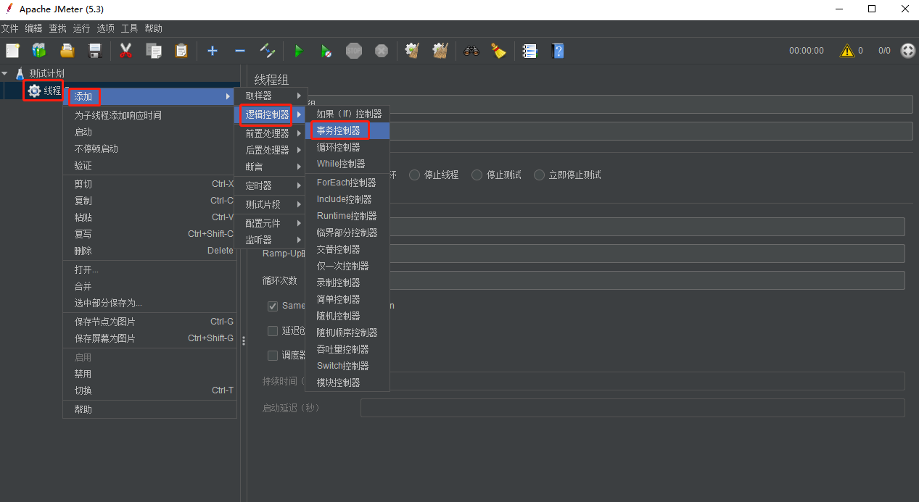The height and width of the screenshot is (502, 919).
Task: Start the test with green play icon
Action: pyautogui.click(x=298, y=51)
